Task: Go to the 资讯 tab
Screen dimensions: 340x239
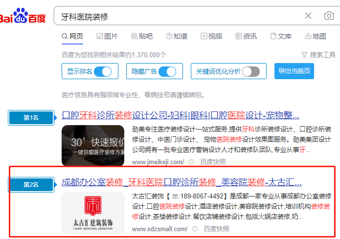Action: pos(246,36)
